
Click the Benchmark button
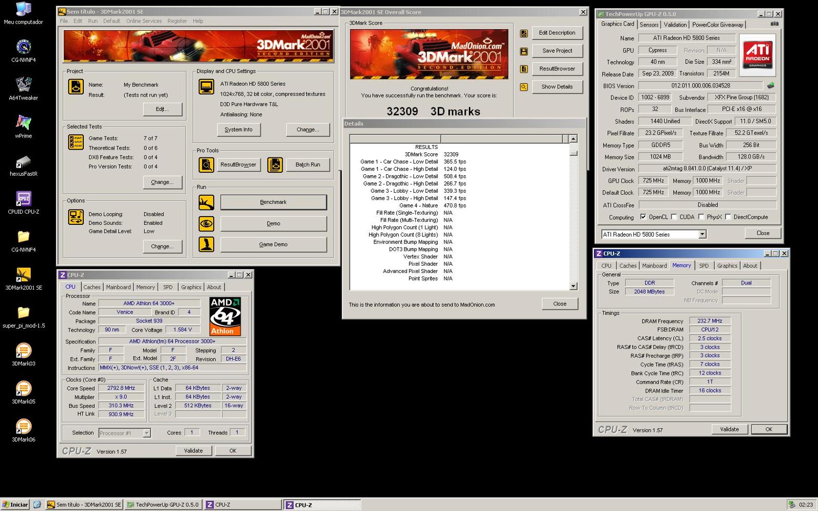point(274,202)
